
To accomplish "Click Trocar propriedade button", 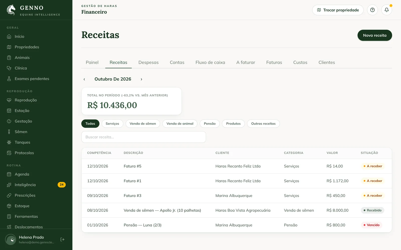I will (x=338, y=10).
